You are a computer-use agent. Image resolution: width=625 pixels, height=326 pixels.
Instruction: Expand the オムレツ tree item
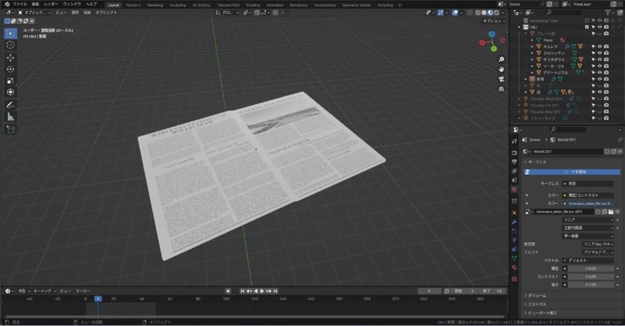point(532,46)
